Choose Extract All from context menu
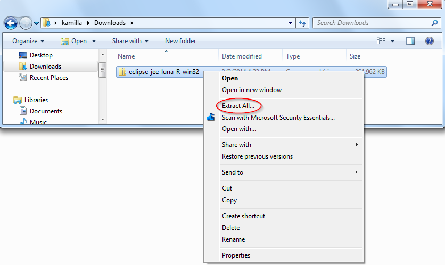This screenshot has width=445, height=265. point(238,106)
